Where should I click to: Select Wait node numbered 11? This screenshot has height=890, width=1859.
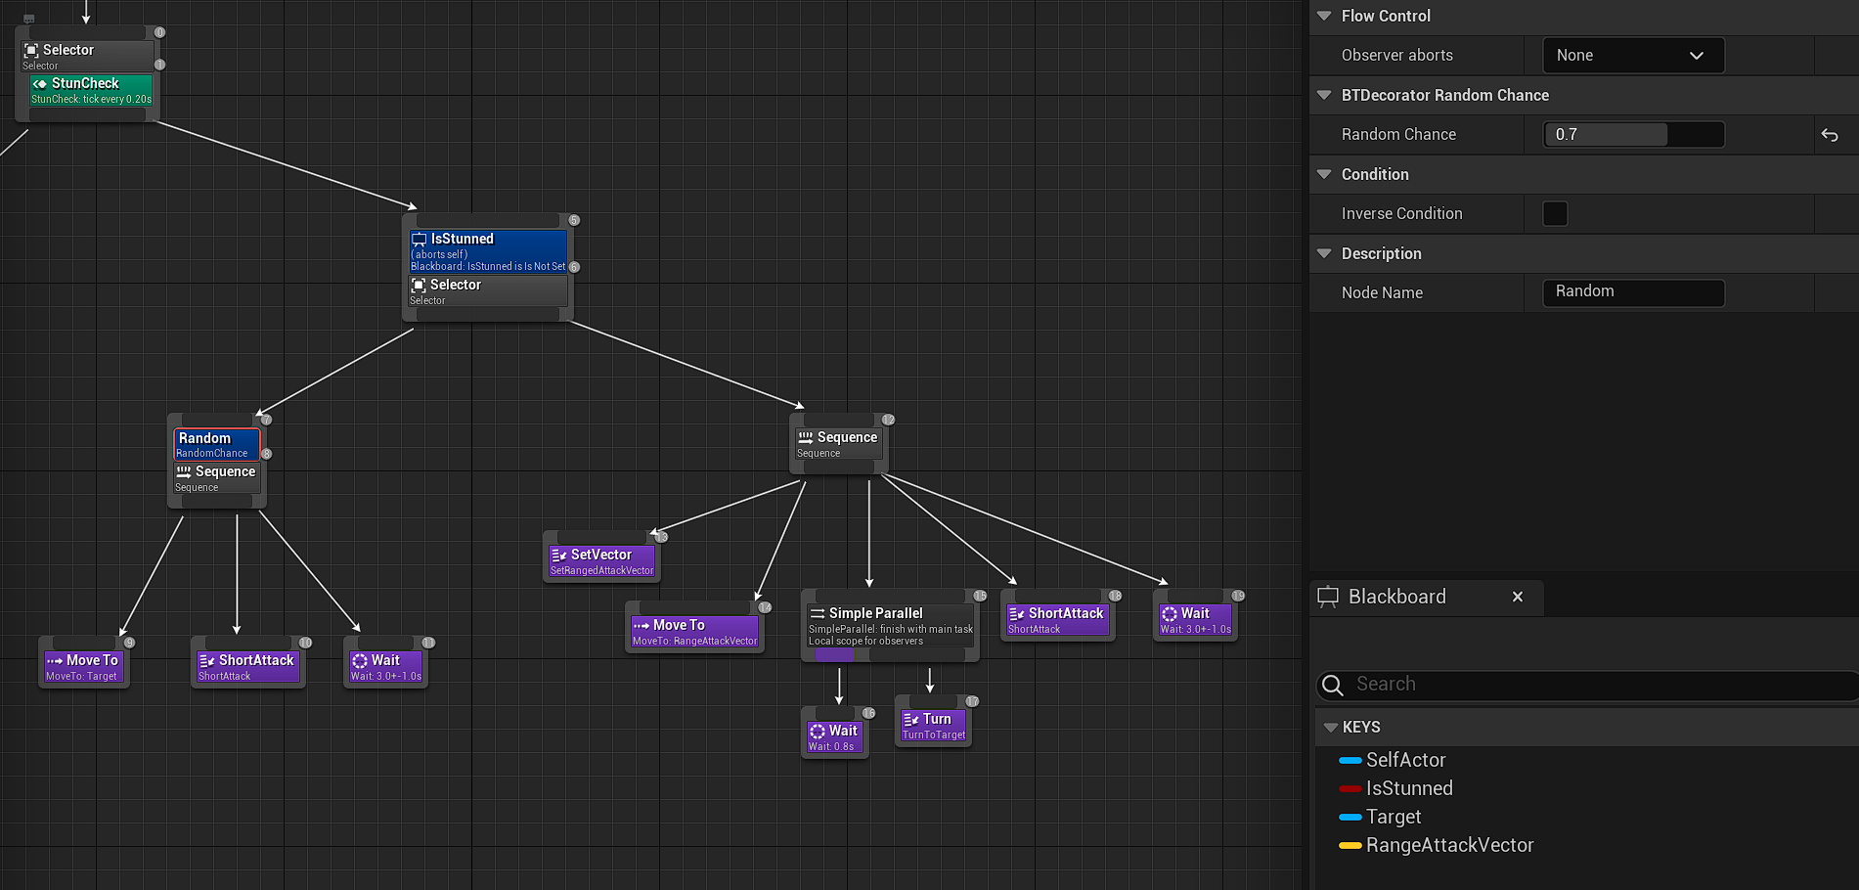tap(385, 667)
